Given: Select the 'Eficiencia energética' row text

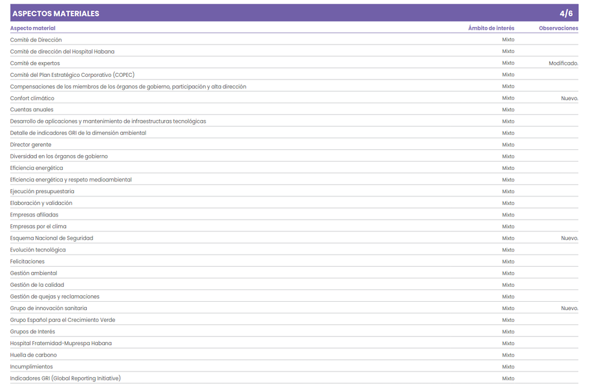Looking at the screenshot, I should pyautogui.click(x=36, y=168).
